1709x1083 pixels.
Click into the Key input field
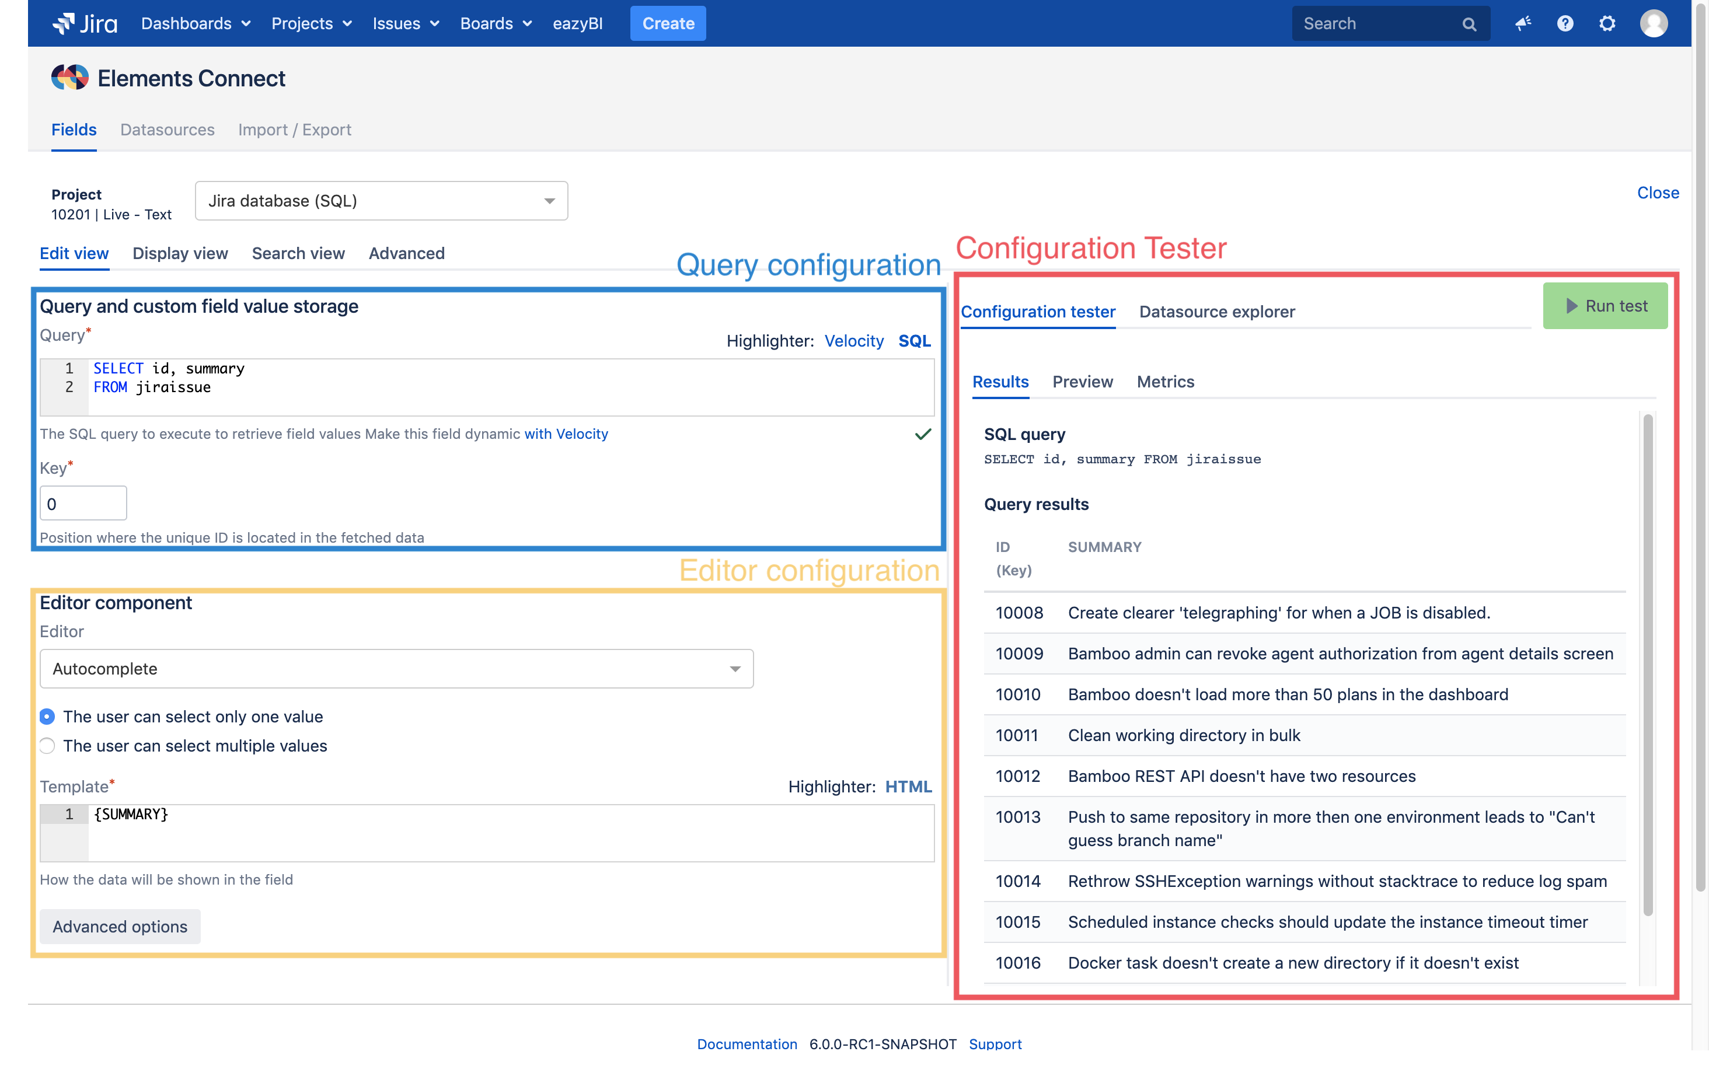pos(83,504)
